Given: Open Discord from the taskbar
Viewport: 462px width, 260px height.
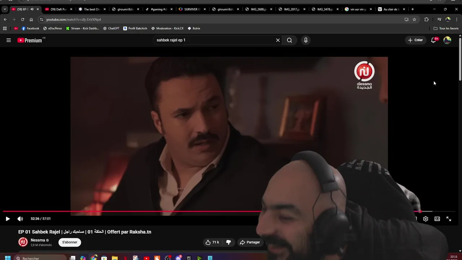Looking at the screenshot, I should click(178, 258).
